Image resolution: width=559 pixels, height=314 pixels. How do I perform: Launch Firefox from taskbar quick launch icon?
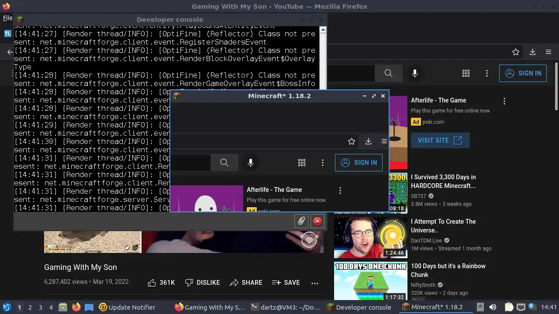76,307
